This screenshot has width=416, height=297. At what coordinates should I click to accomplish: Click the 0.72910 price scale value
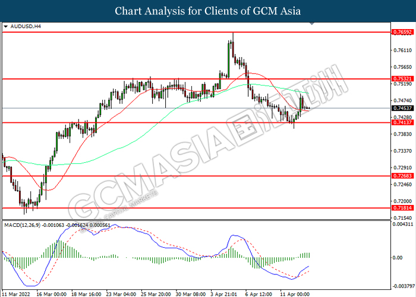tap(403, 168)
